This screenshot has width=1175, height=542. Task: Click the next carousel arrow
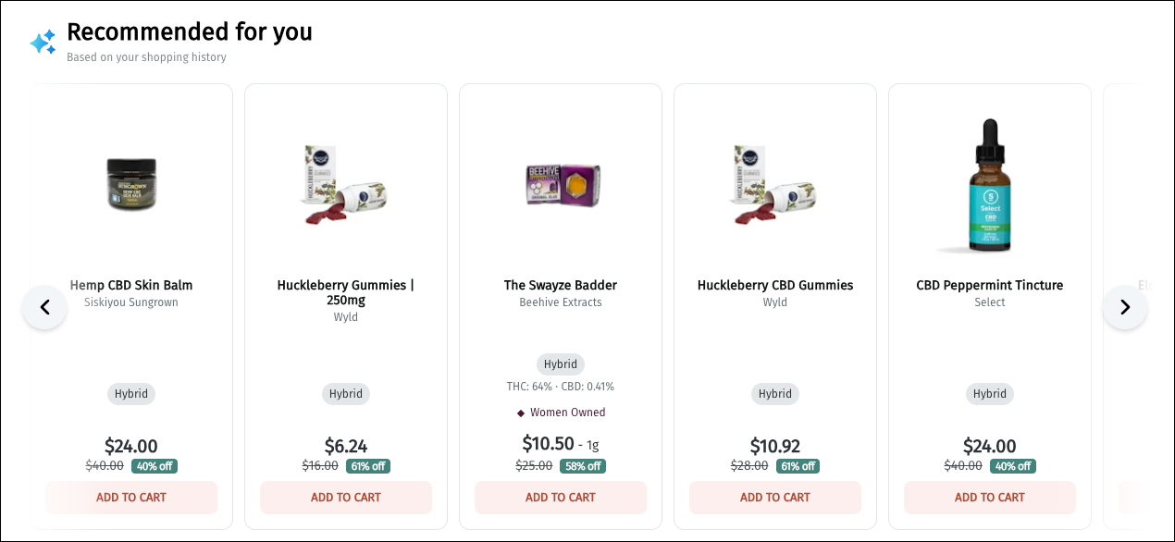pos(1124,307)
